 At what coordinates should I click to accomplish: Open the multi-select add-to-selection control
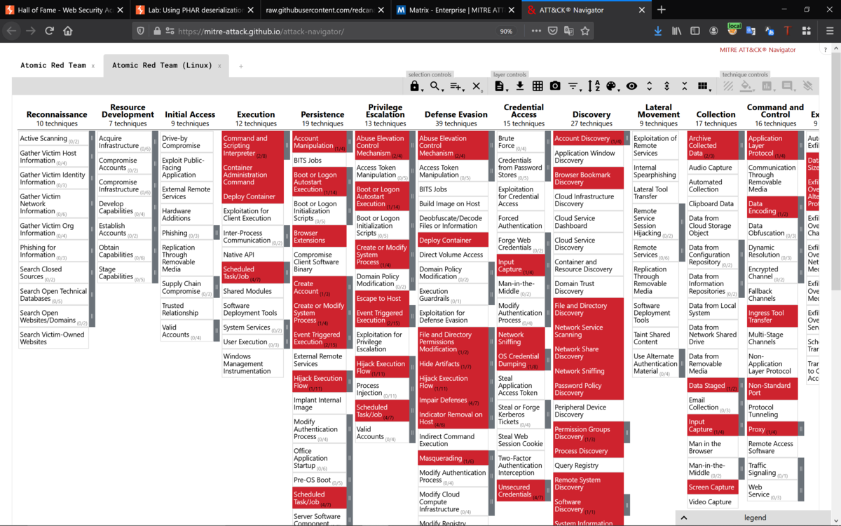pyautogui.click(x=457, y=86)
